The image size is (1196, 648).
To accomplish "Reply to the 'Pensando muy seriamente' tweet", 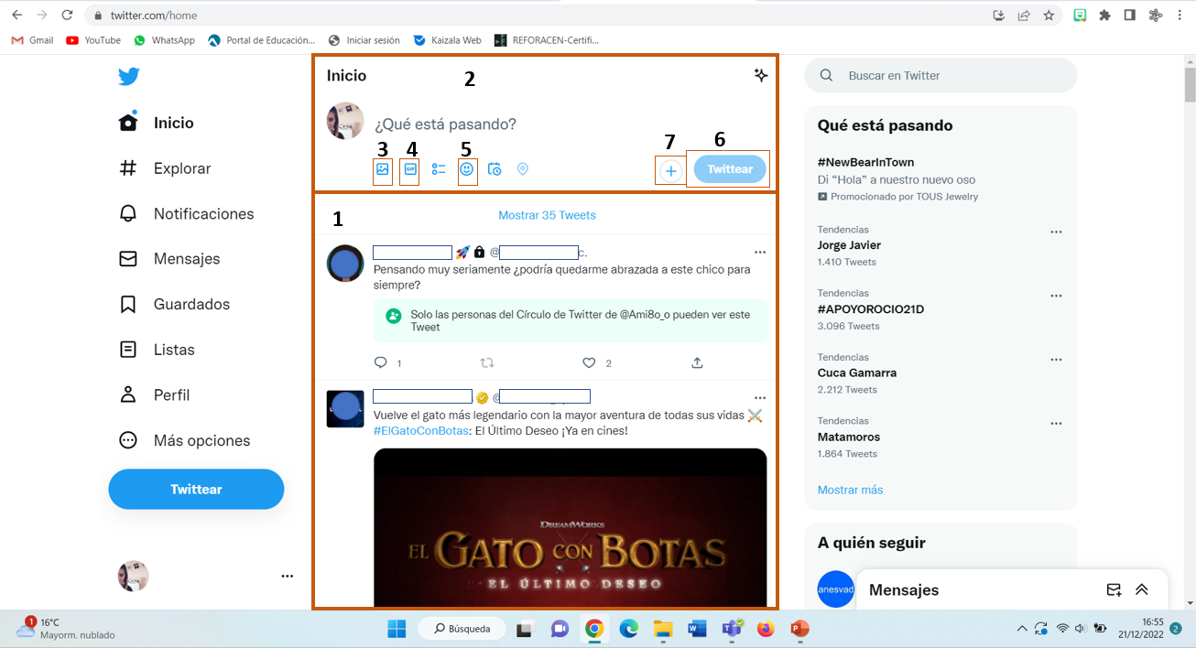I will pos(381,362).
